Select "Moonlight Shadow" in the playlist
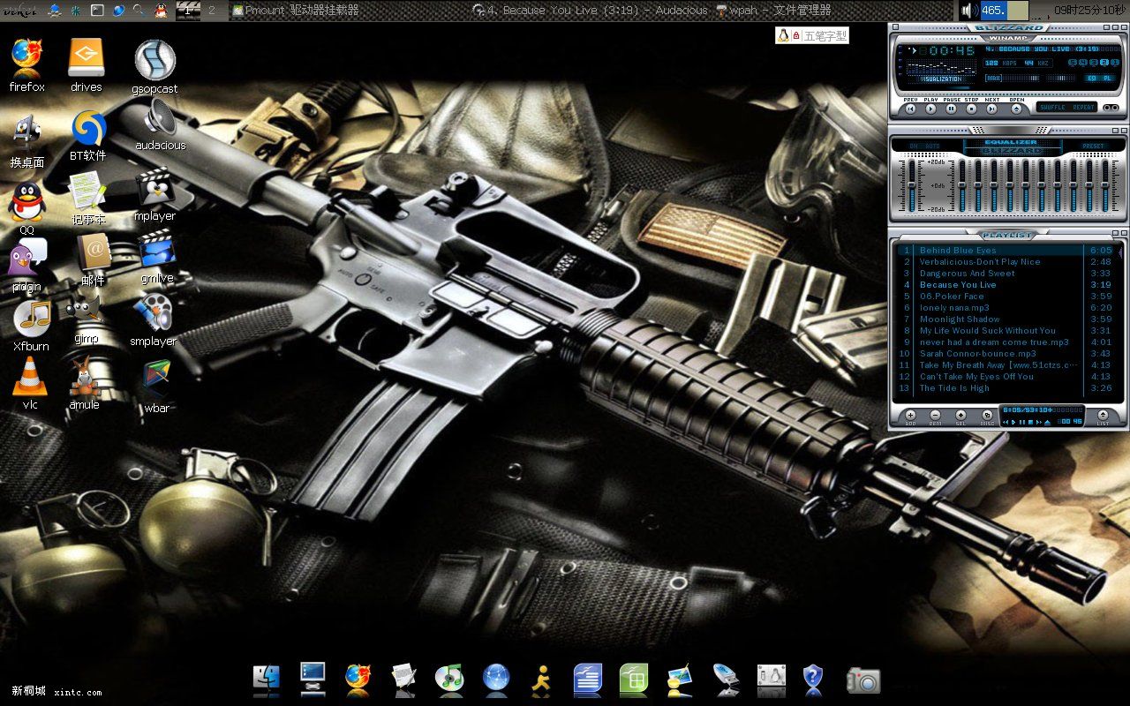 point(960,319)
